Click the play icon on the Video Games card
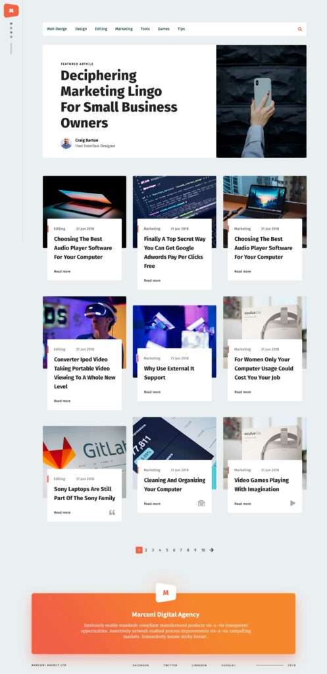Screen dimensions: 327x674 (293, 503)
